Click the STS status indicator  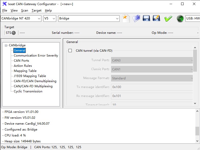point(14,33)
